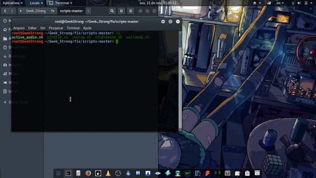Open the Arquivo menu in the terminal
This screenshot has height=178, width=316.
click(19, 28)
